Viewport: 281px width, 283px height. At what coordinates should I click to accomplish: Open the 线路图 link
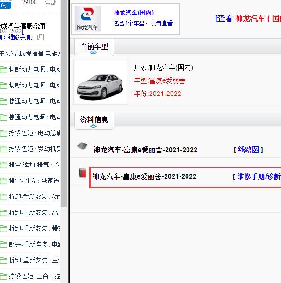248,150
